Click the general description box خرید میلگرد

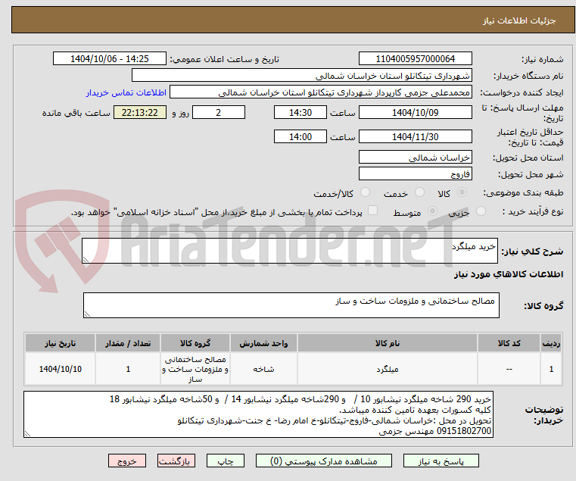(289, 251)
